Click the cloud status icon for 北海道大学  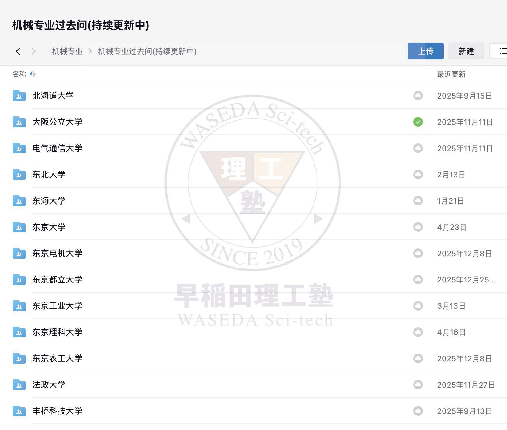coord(418,96)
